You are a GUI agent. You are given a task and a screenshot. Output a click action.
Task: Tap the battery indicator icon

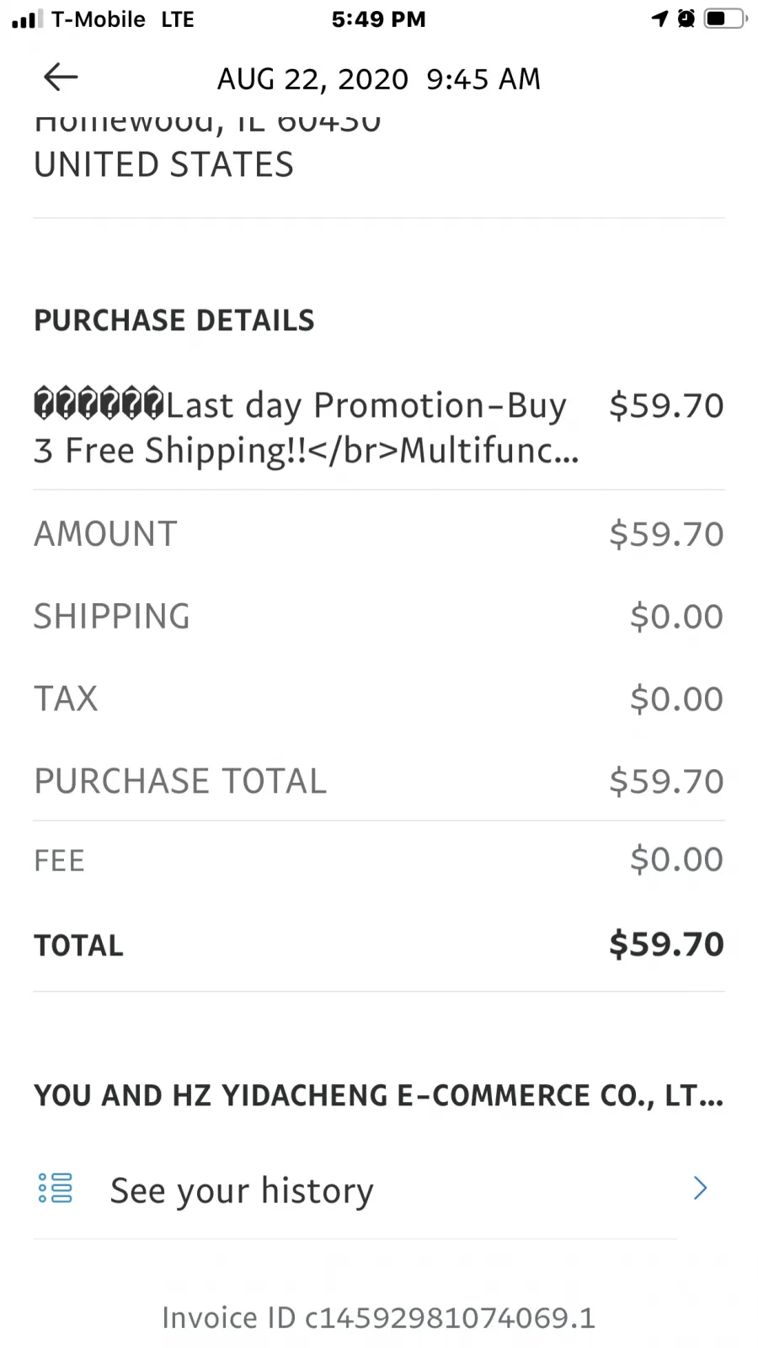click(724, 19)
